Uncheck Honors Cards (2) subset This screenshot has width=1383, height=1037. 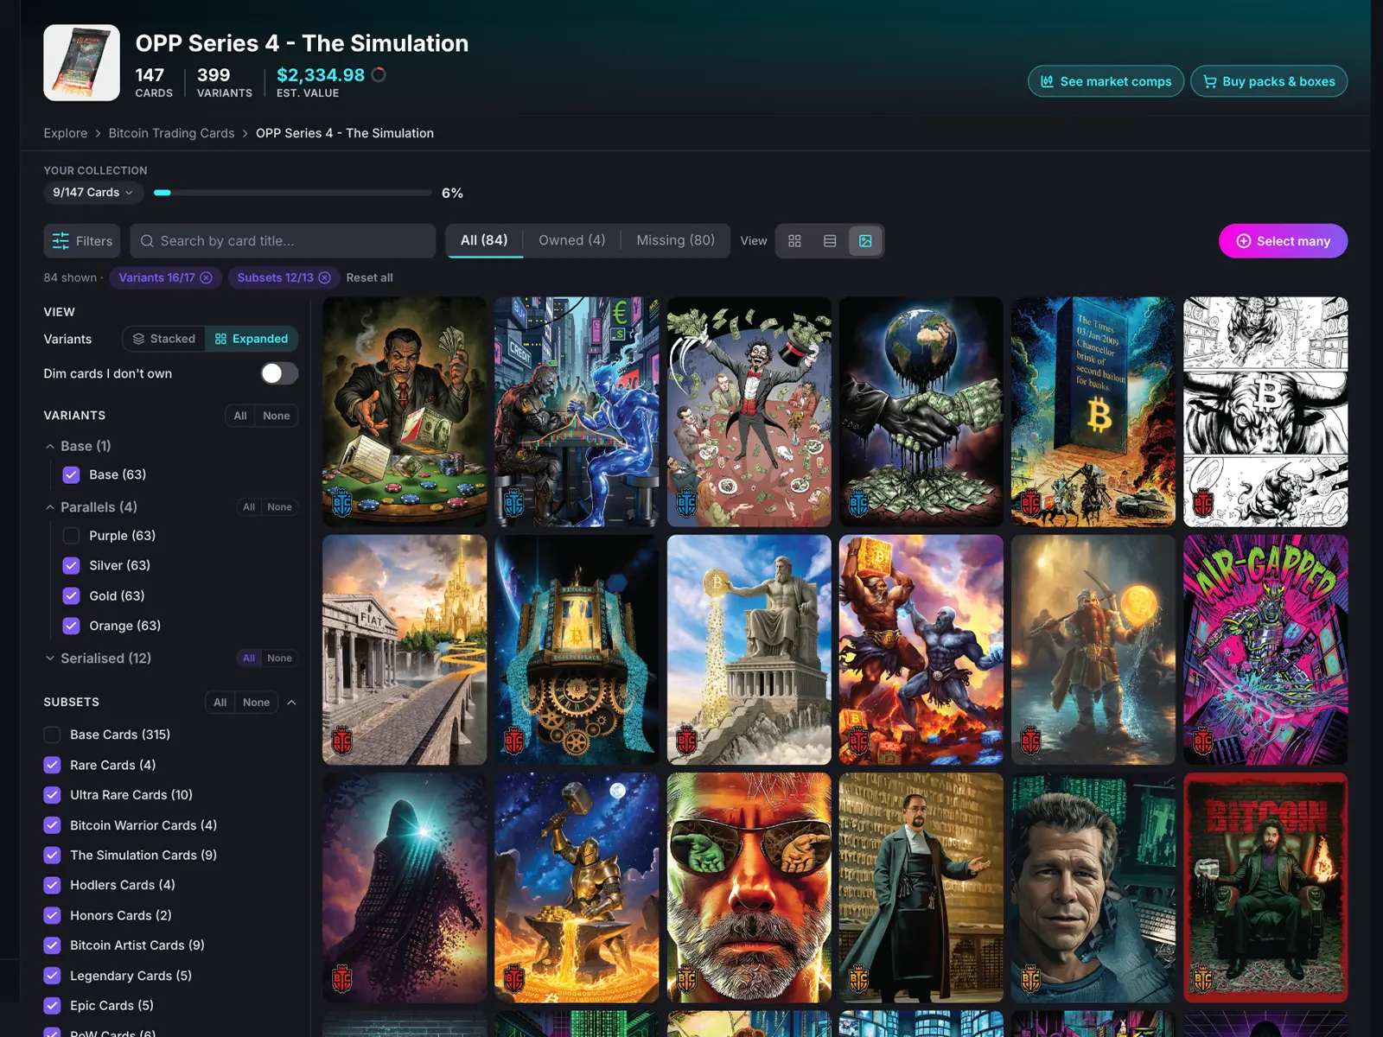click(52, 915)
